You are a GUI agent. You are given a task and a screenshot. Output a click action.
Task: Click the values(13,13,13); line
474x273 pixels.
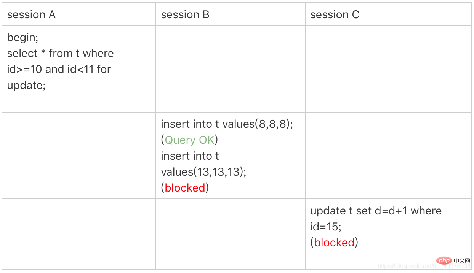tap(203, 172)
